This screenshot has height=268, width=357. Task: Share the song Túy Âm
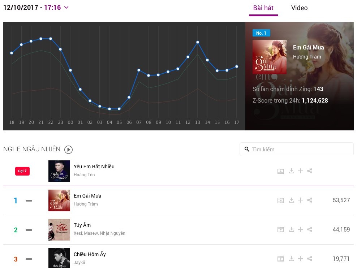[310, 229]
